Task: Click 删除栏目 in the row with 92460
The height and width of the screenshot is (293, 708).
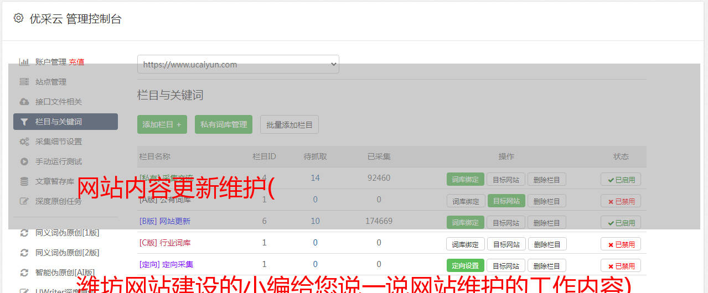Action: pyautogui.click(x=547, y=179)
